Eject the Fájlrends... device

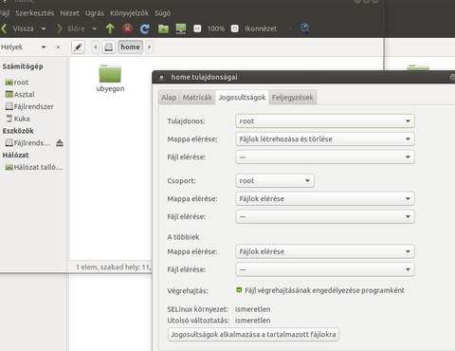[60, 143]
